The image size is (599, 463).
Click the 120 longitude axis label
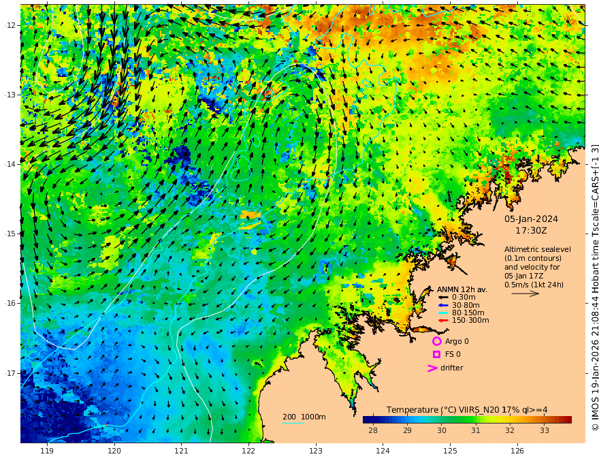coord(114,451)
